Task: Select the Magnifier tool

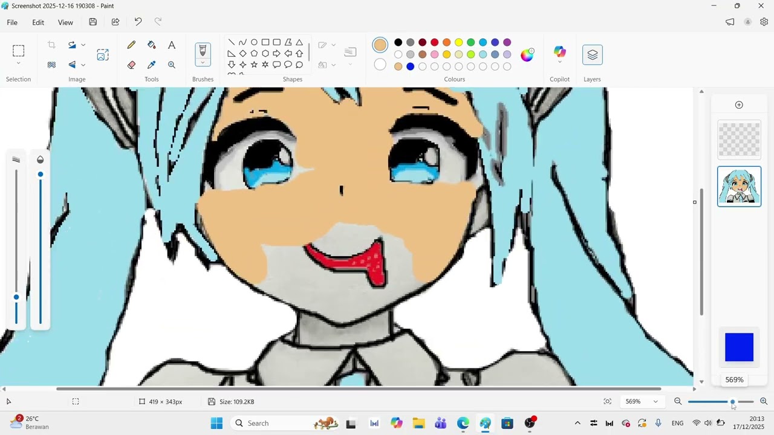Action: point(172,65)
